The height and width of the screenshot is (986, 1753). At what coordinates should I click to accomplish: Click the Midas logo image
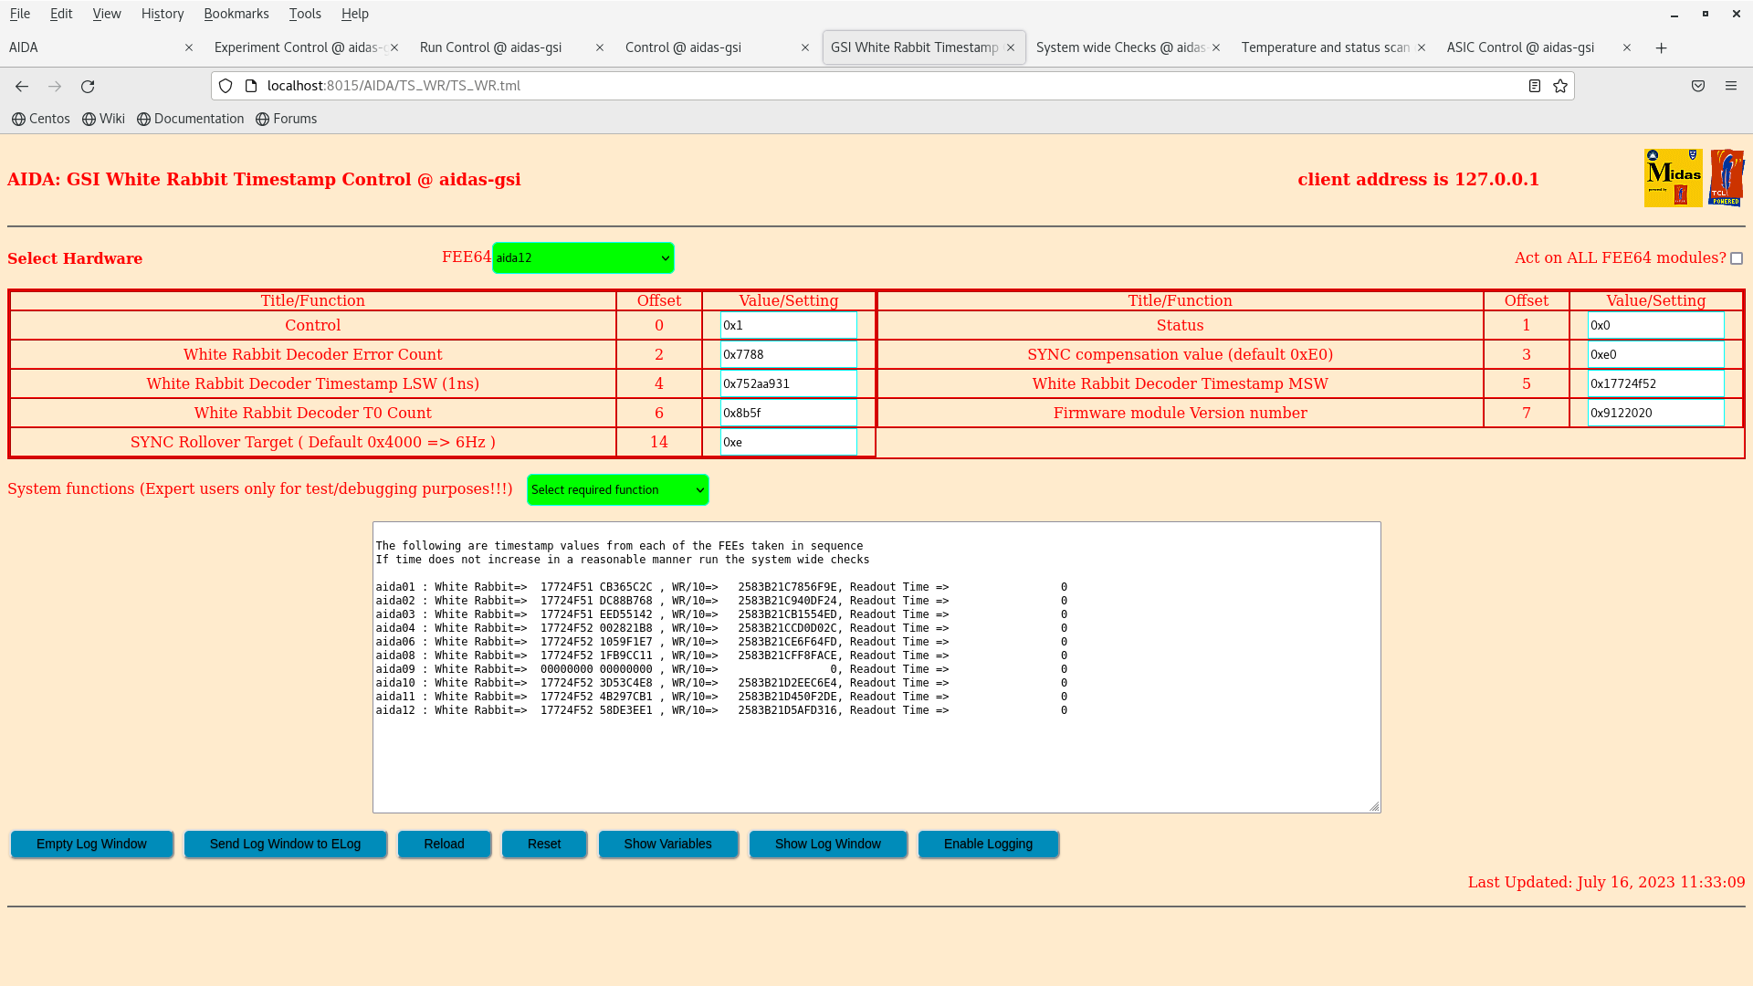[x=1673, y=178]
